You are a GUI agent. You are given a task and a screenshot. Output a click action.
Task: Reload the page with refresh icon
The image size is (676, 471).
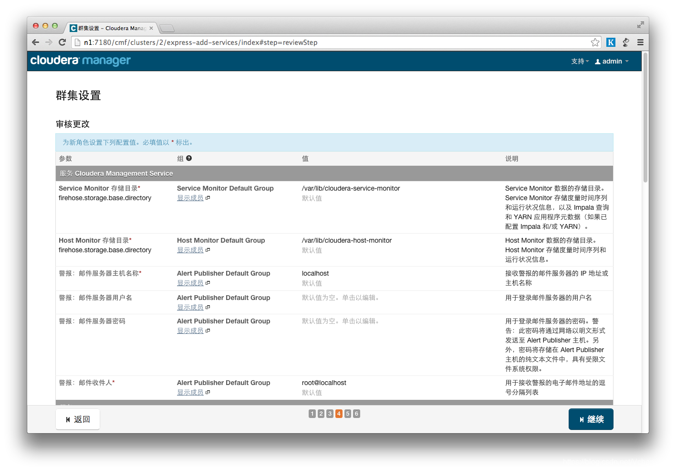click(x=62, y=42)
